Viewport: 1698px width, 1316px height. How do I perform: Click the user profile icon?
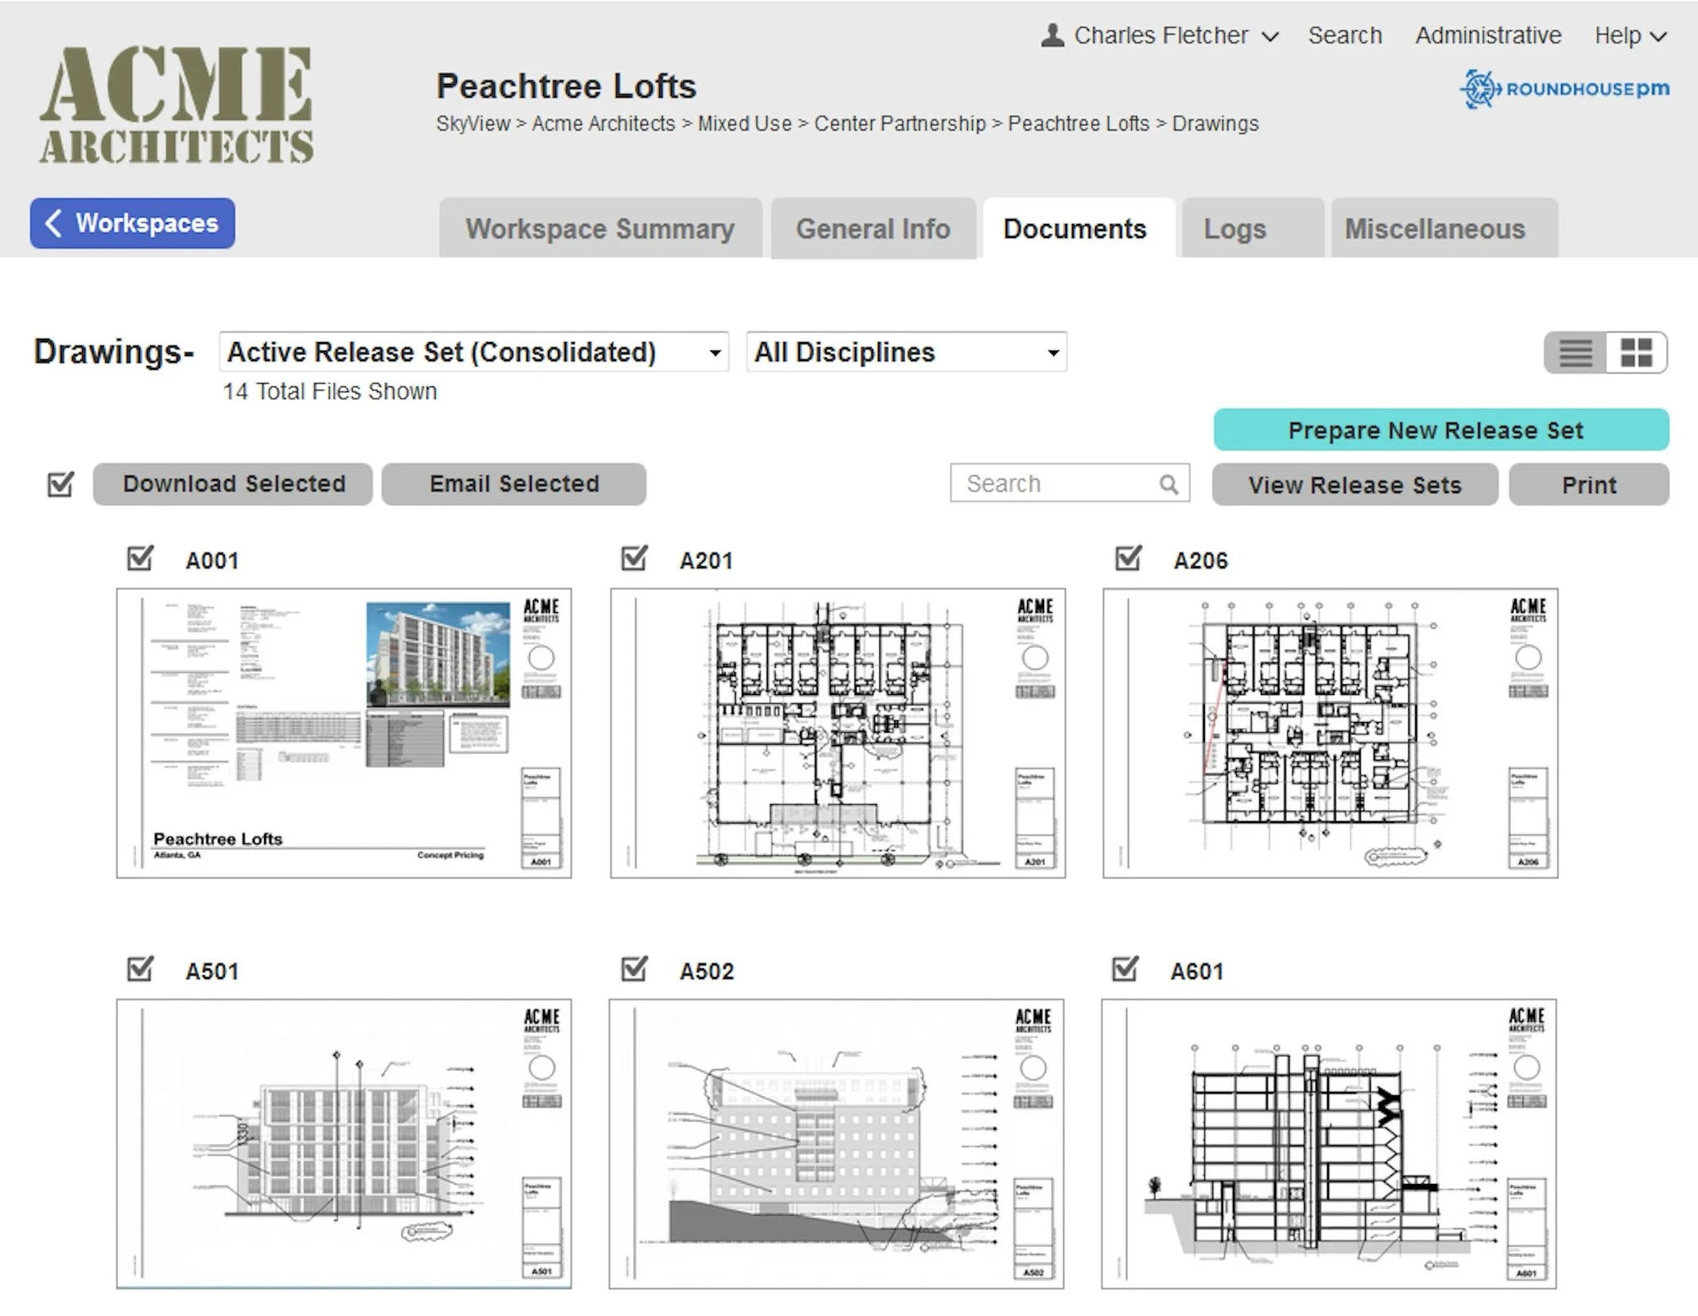(x=1052, y=35)
